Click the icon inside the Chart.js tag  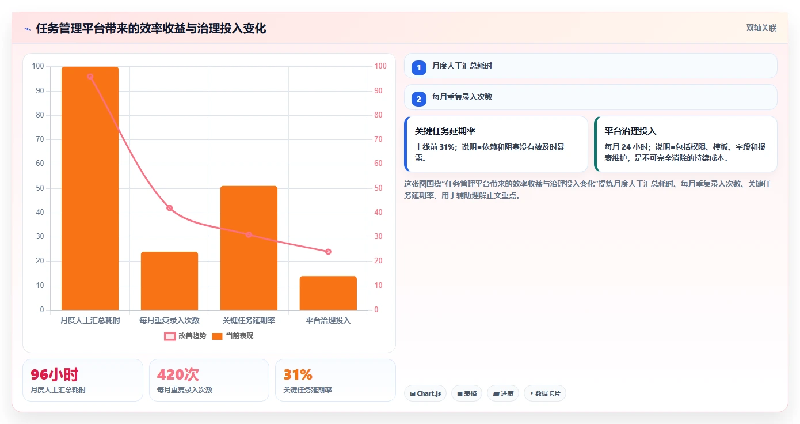click(x=413, y=394)
